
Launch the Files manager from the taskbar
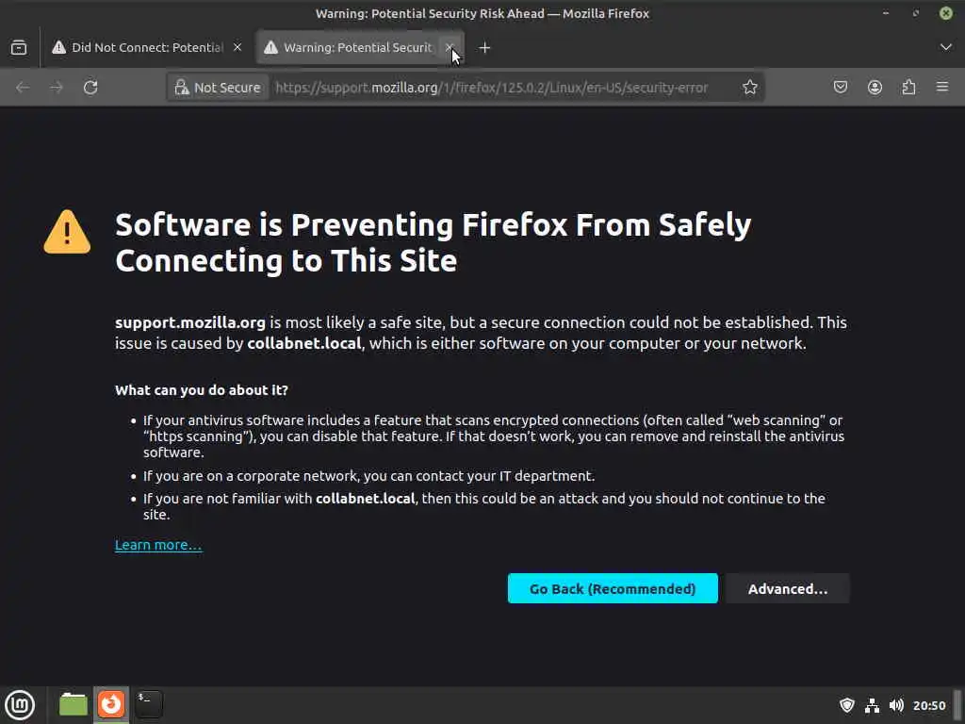pyautogui.click(x=74, y=705)
